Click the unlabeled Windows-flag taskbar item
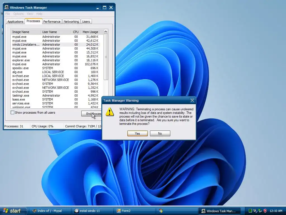The height and width of the screenshot is (215, 286). [x=177, y=211]
